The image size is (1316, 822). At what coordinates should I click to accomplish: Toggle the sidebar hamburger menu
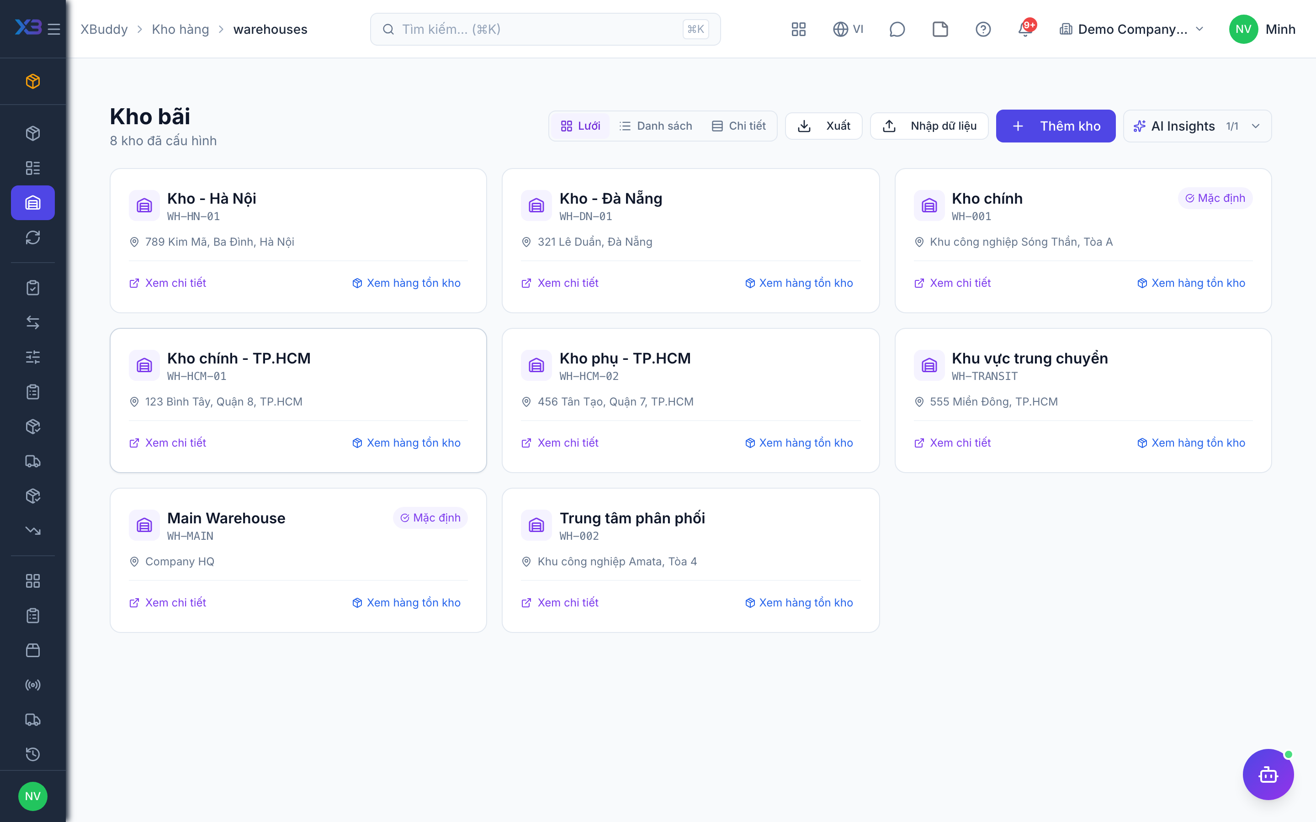(x=54, y=29)
